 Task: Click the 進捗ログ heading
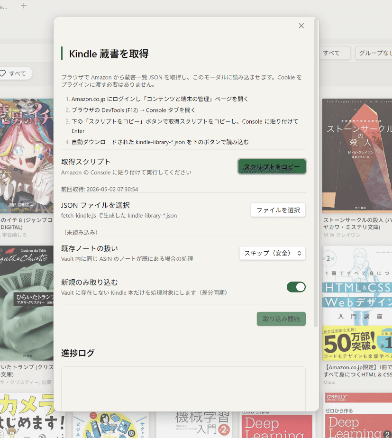pos(78,353)
